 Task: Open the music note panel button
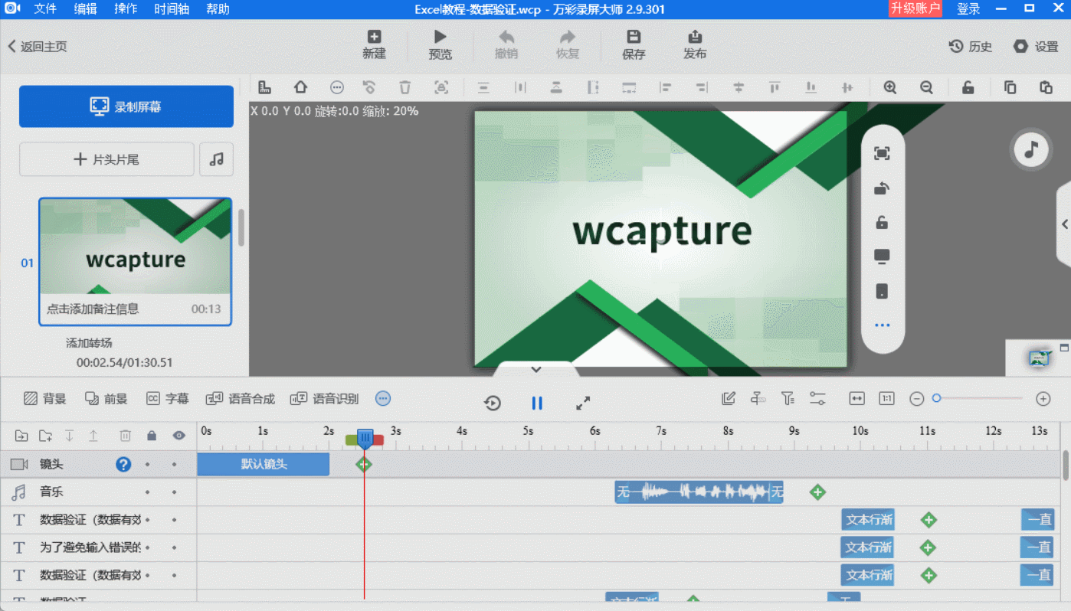point(1031,149)
